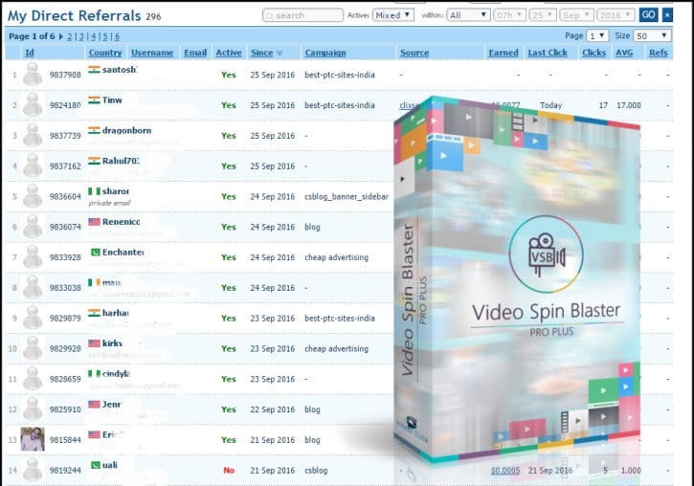Go to page 3 of referrals
This screenshot has width=694, height=486.
(81, 36)
